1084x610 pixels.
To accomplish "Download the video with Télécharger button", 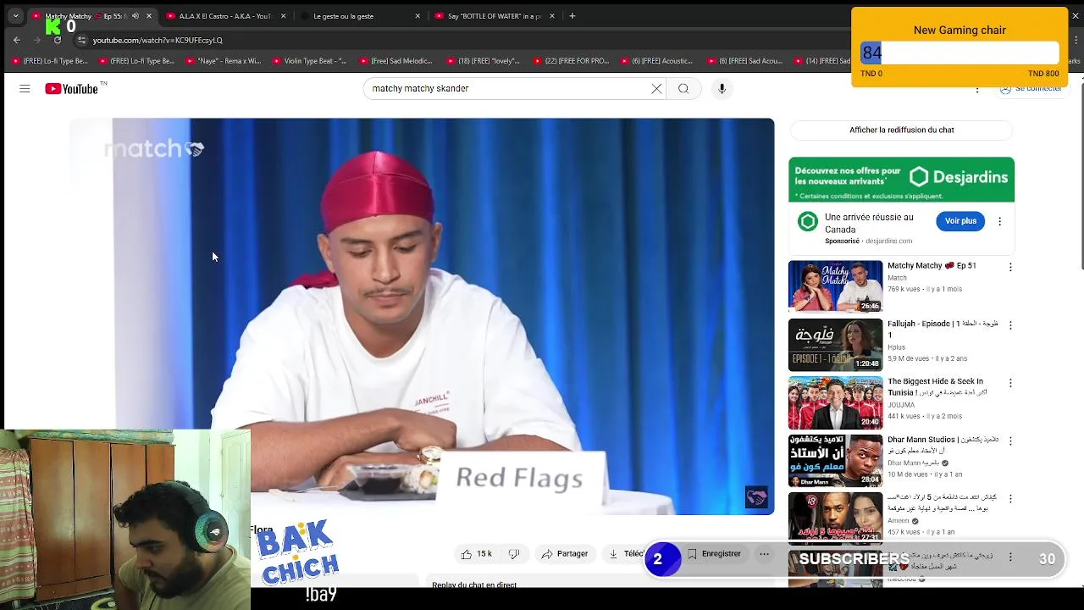I will tap(625, 554).
